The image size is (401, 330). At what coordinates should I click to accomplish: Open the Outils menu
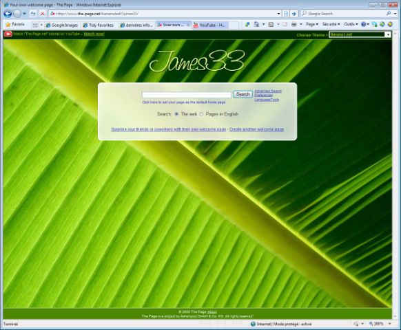click(351, 24)
